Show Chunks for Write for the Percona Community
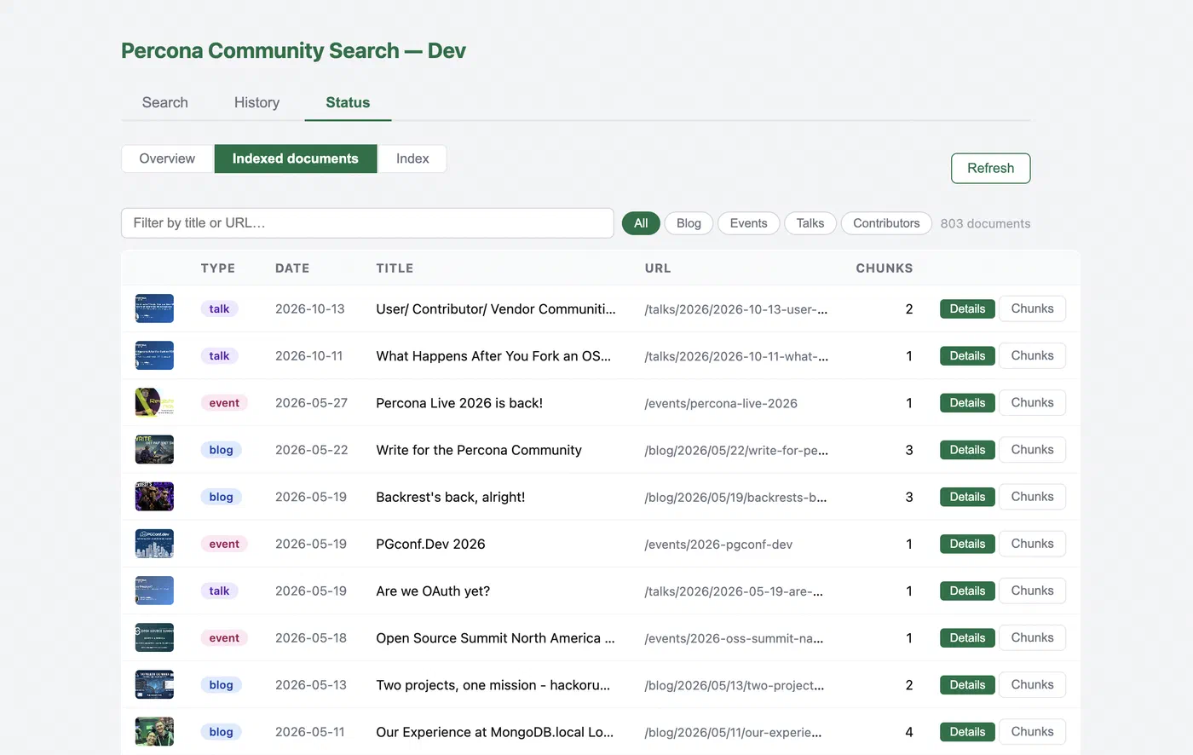Screen dimensions: 1193x755 [1032, 449]
